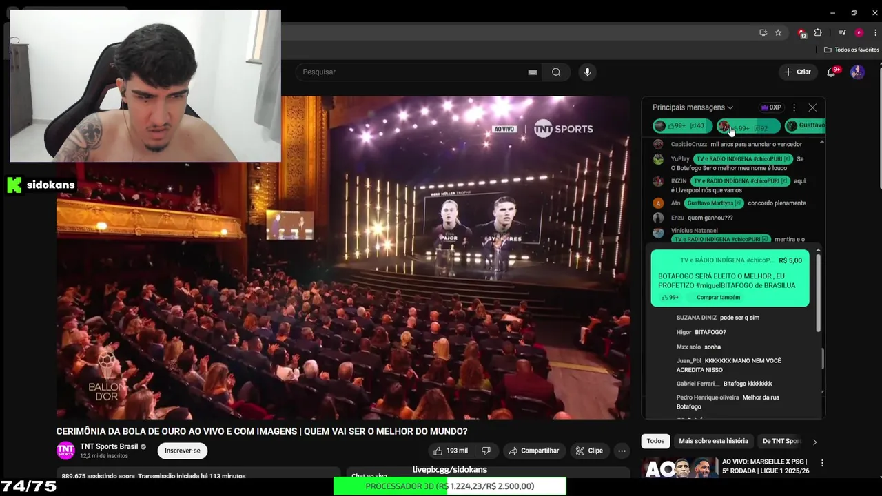Click Comprar também on the Super Chat
Image resolution: width=882 pixels, height=496 pixels.
pos(718,298)
